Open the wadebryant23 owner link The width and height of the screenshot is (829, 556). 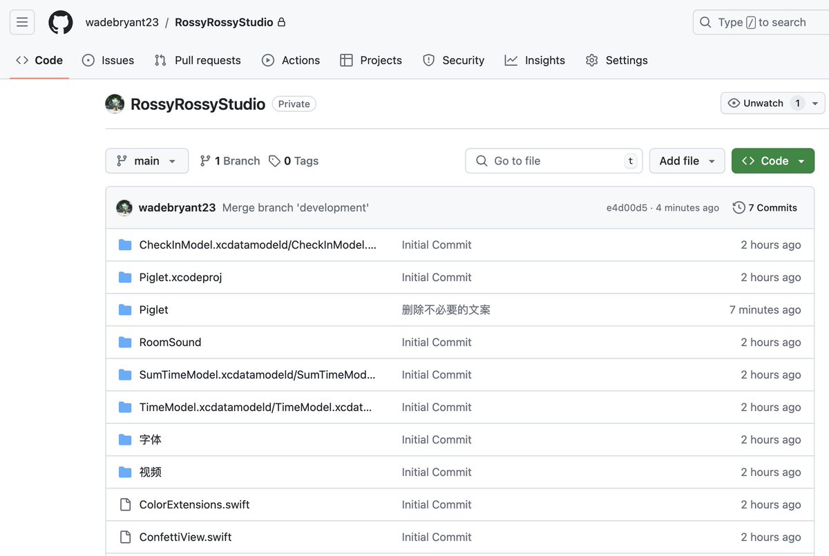(x=122, y=22)
